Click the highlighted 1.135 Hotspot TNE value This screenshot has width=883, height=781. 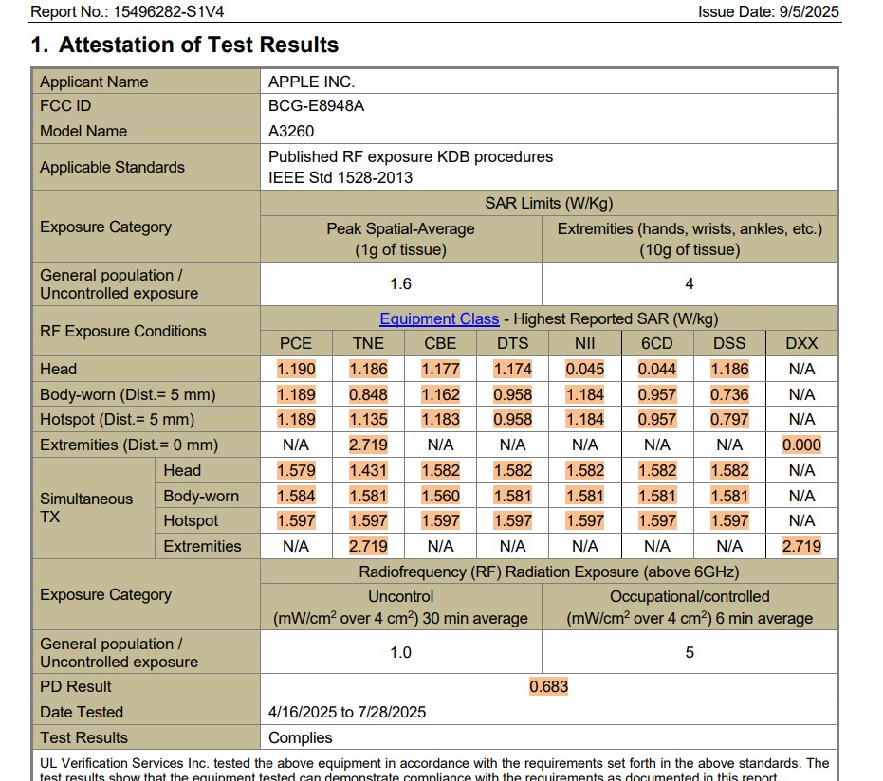(x=368, y=419)
